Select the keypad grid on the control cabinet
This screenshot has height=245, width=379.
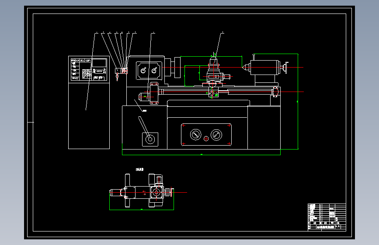pyautogui.click(x=87, y=74)
